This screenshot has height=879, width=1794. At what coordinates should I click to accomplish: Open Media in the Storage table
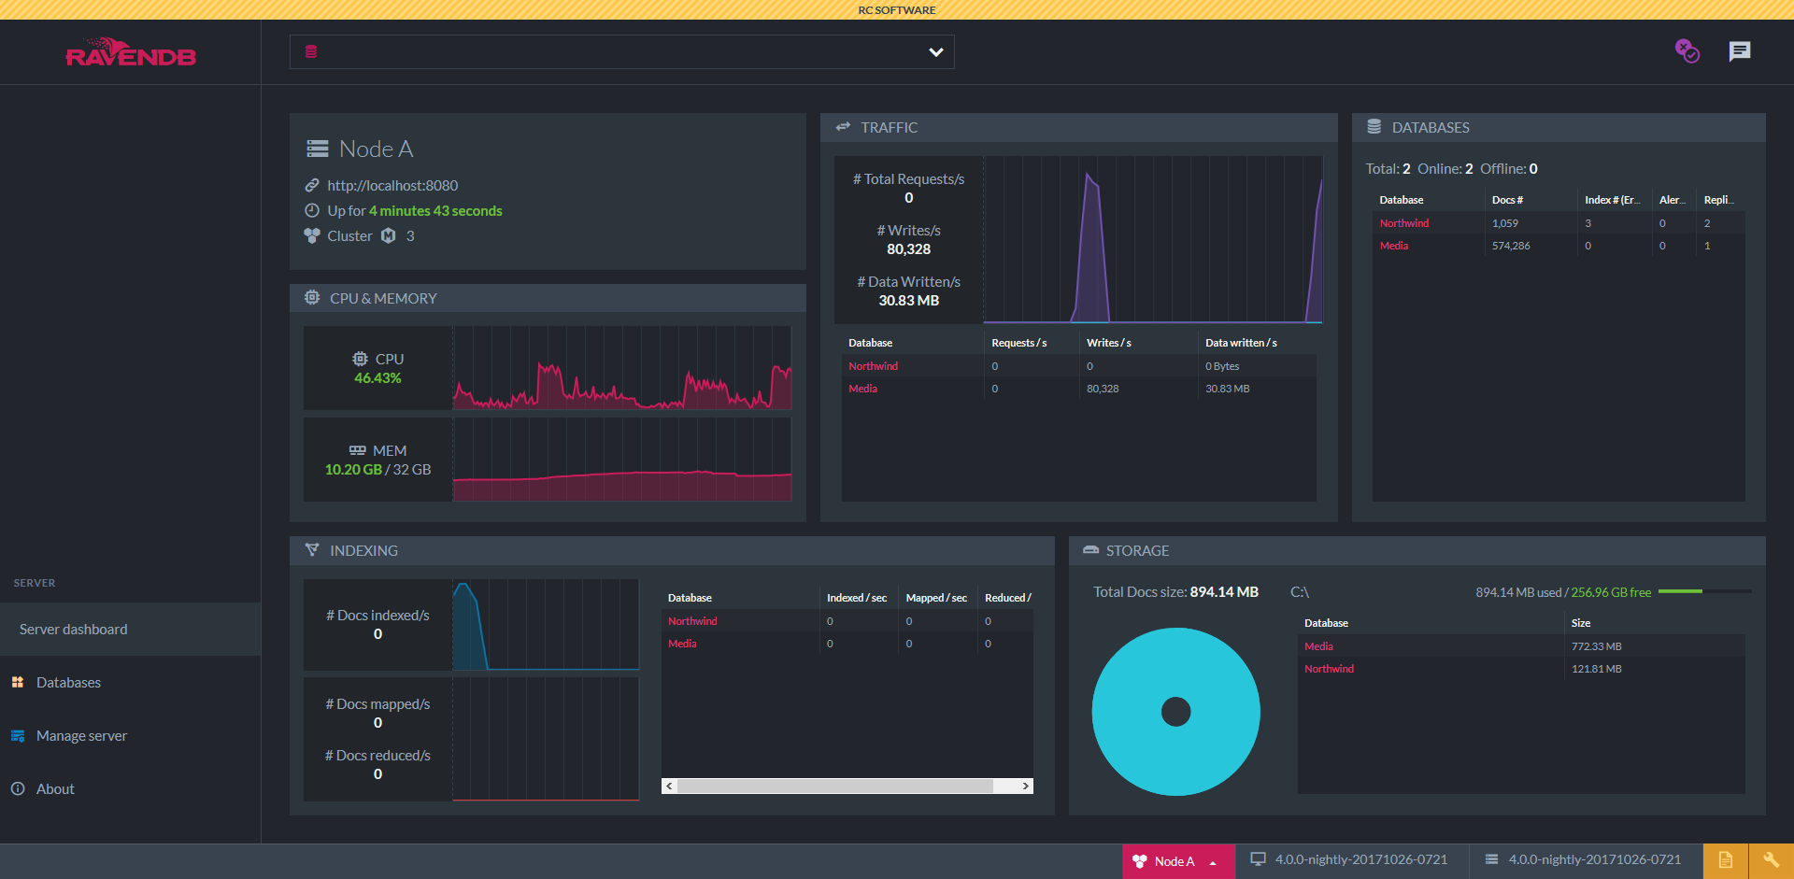[1318, 646]
